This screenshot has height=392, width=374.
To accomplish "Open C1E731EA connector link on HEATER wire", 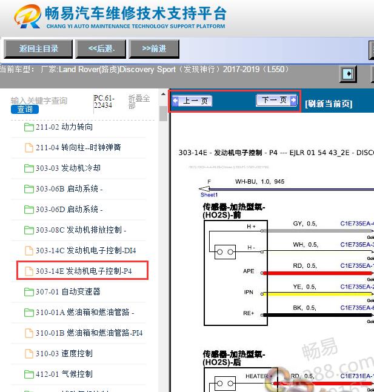I will [357, 376].
